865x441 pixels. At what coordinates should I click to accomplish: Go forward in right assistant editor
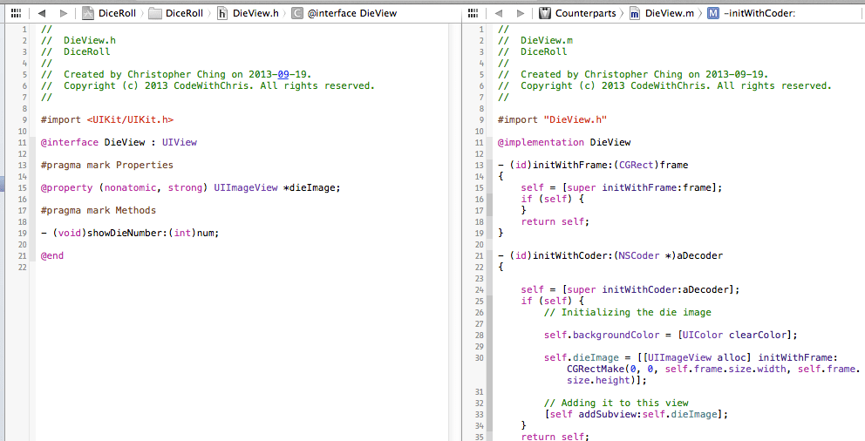click(x=521, y=13)
